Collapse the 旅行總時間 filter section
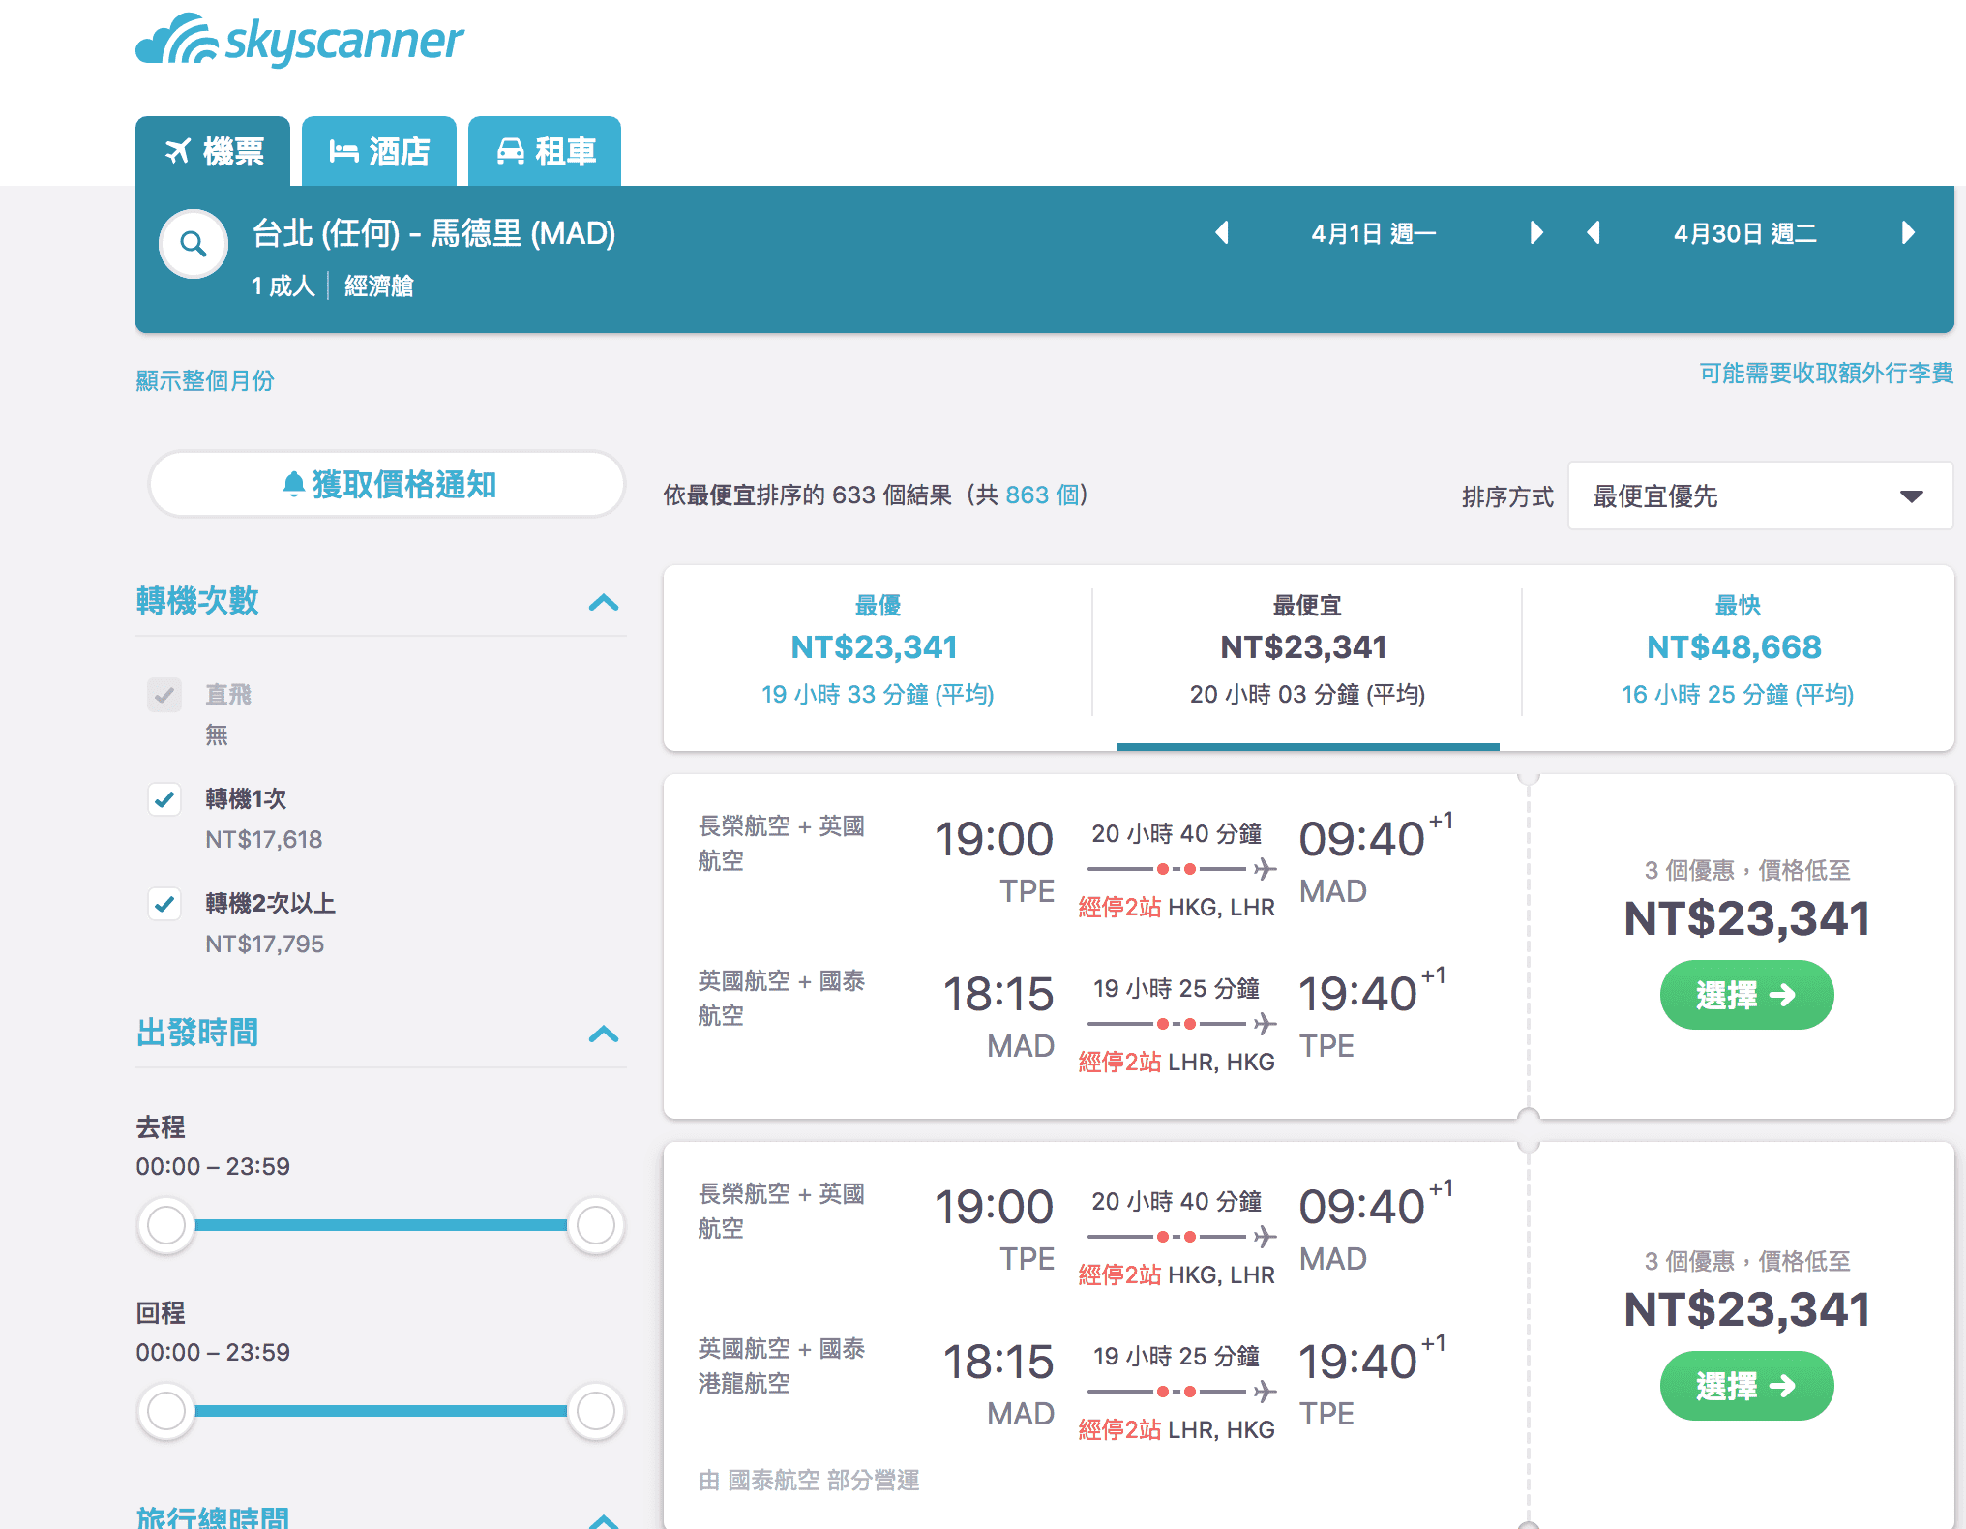Screen dimensions: 1966x1529 (x=604, y=1521)
